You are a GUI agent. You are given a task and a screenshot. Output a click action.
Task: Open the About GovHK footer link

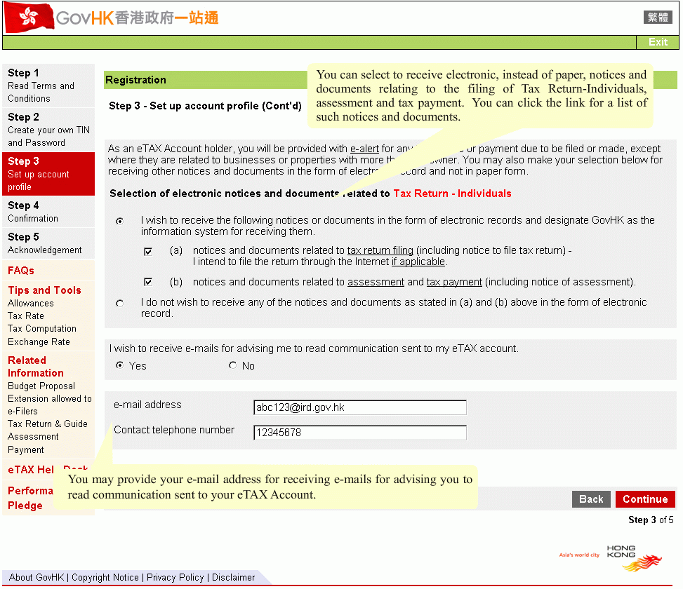37,577
